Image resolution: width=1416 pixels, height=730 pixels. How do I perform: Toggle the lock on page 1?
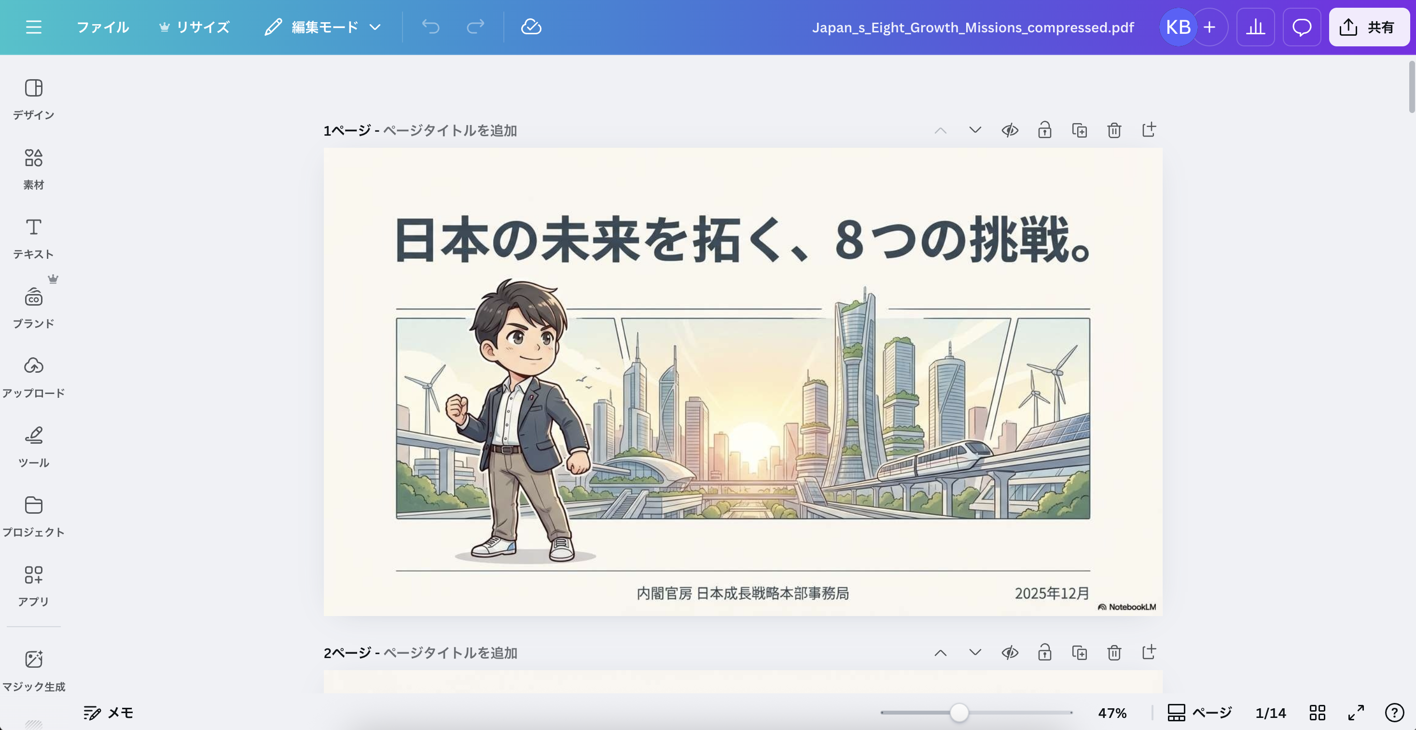pyautogui.click(x=1044, y=130)
